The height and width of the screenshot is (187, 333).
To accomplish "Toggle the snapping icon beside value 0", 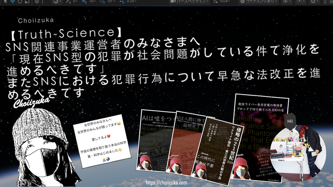I will point(68,1).
